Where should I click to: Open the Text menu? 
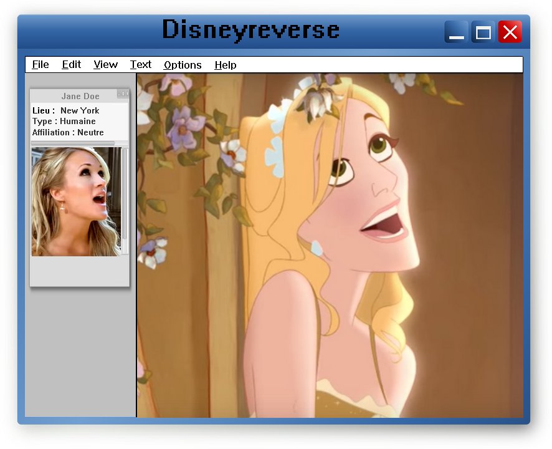coord(140,65)
